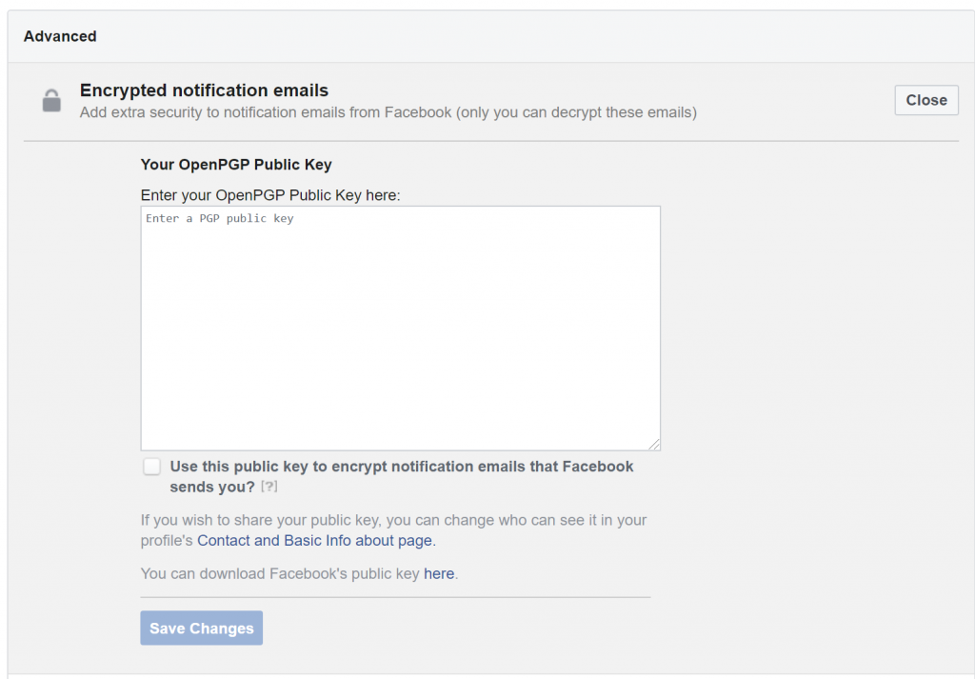Focus the PGP public key text area
The height and width of the screenshot is (679, 975).
tap(401, 329)
